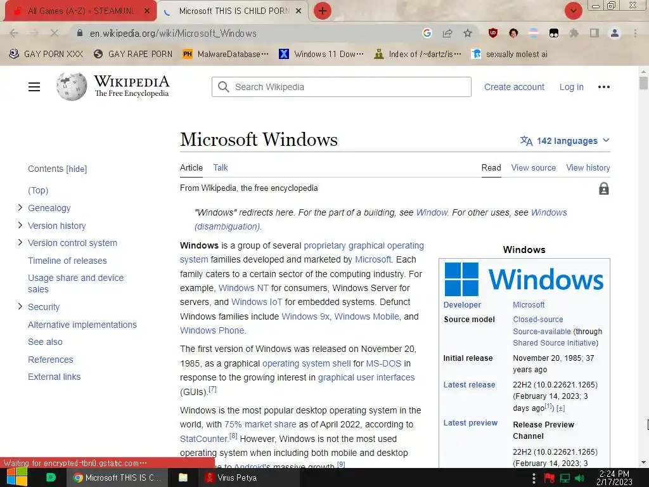Open Wikipedia's hamburger main menu
This screenshot has width=649, height=487.
[x=34, y=87]
